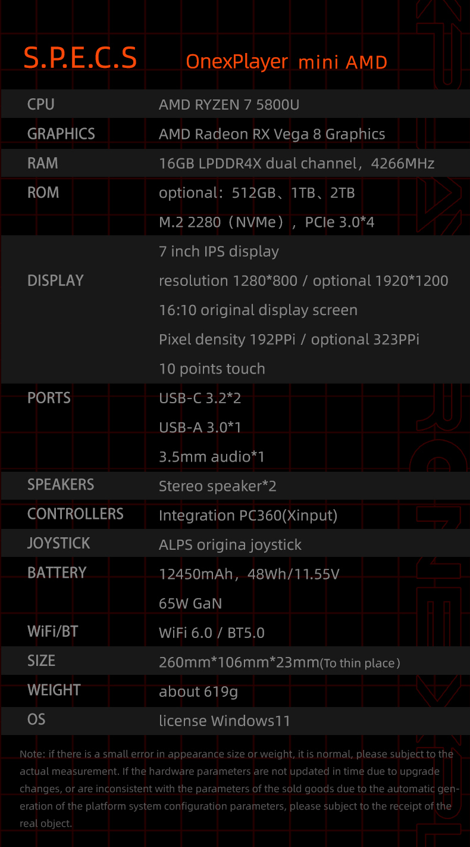The width and height of the screenshot is (470, 847).
Task: Select AMD Radeon RX Vega 8 Graphics
Action: coord(272,135)
